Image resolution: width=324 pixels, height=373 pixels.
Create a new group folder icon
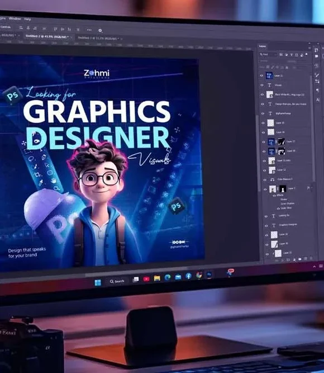pyautogui.click(x=300, y=259)
